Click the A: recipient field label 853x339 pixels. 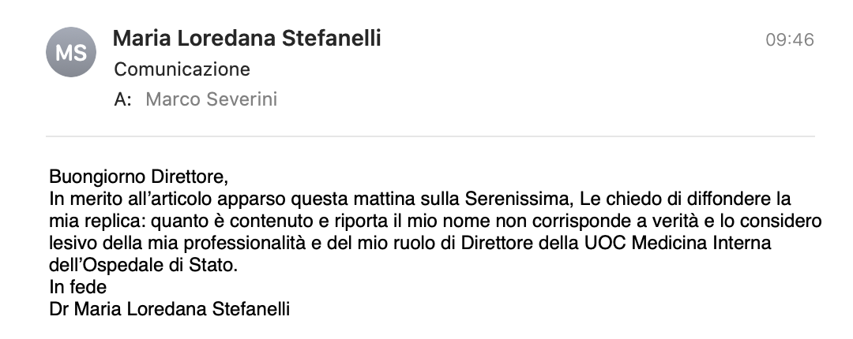pos(122,99)
